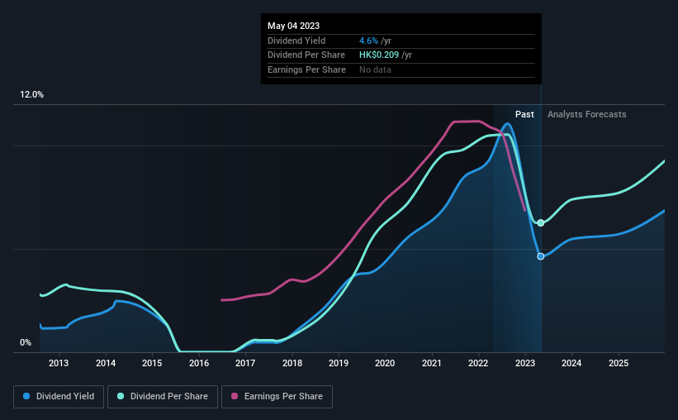Click the 2018 x-axis label

coord(292,363)
